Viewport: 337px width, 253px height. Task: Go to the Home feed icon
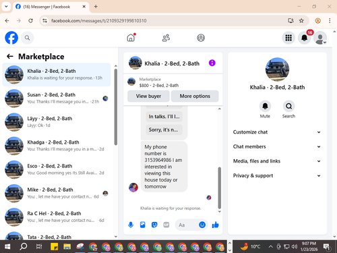[131, 38]
